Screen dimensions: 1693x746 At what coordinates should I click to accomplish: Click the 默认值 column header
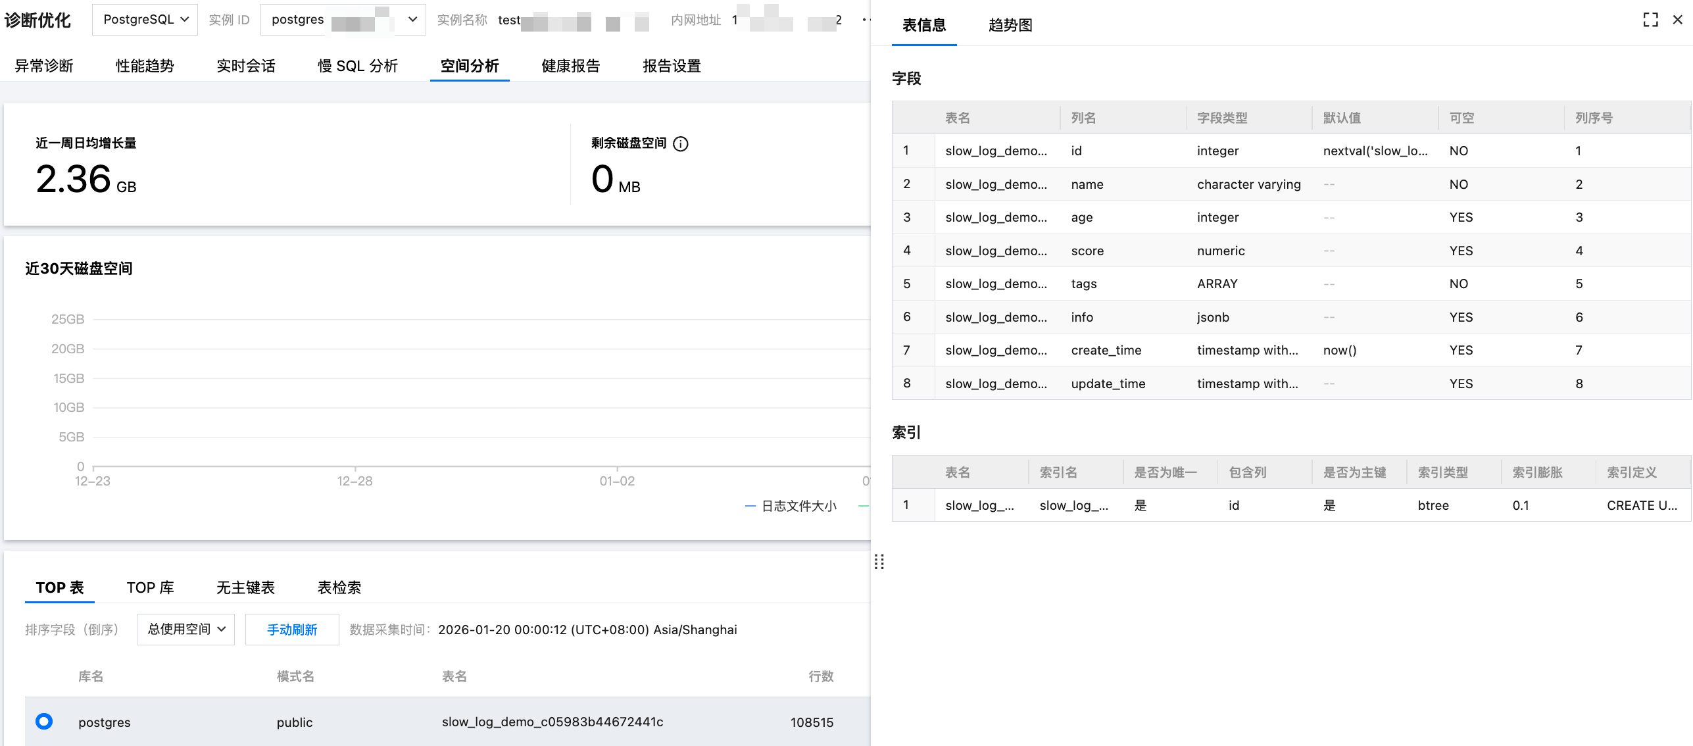(x=1342, y=118)
